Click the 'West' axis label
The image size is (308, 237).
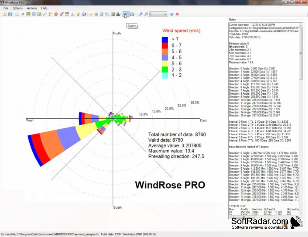point(30,121)
